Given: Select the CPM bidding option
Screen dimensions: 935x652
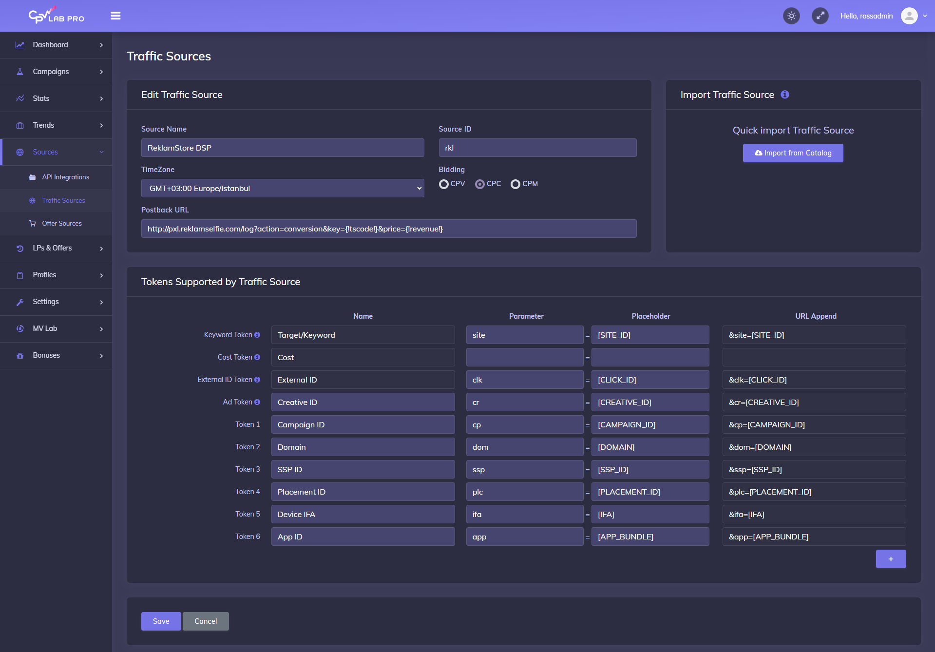Looking at the screenshot, I should coord(515,184).
